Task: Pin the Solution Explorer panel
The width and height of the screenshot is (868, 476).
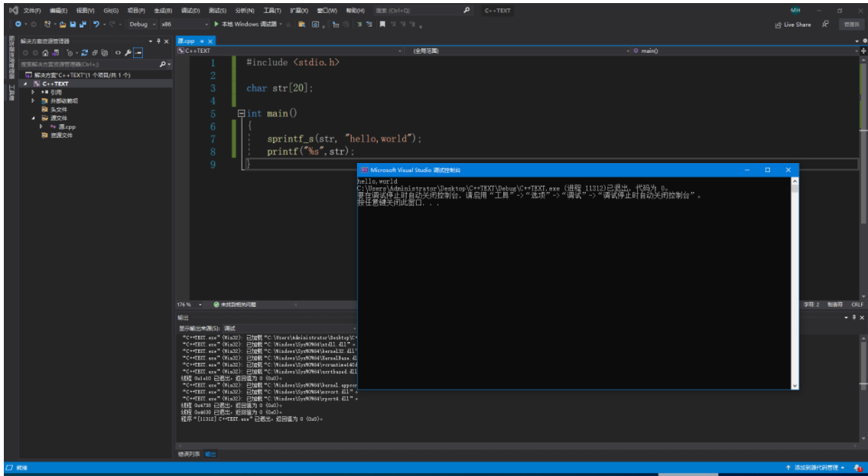Action: tap(158, 41)
